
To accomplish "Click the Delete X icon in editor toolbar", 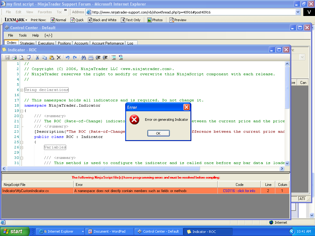I will pyautogui.click(x=59, y=57).
